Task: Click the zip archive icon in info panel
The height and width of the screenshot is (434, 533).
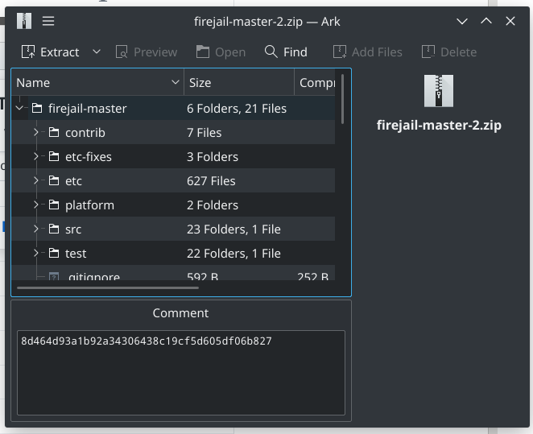Action: point(439,91)
